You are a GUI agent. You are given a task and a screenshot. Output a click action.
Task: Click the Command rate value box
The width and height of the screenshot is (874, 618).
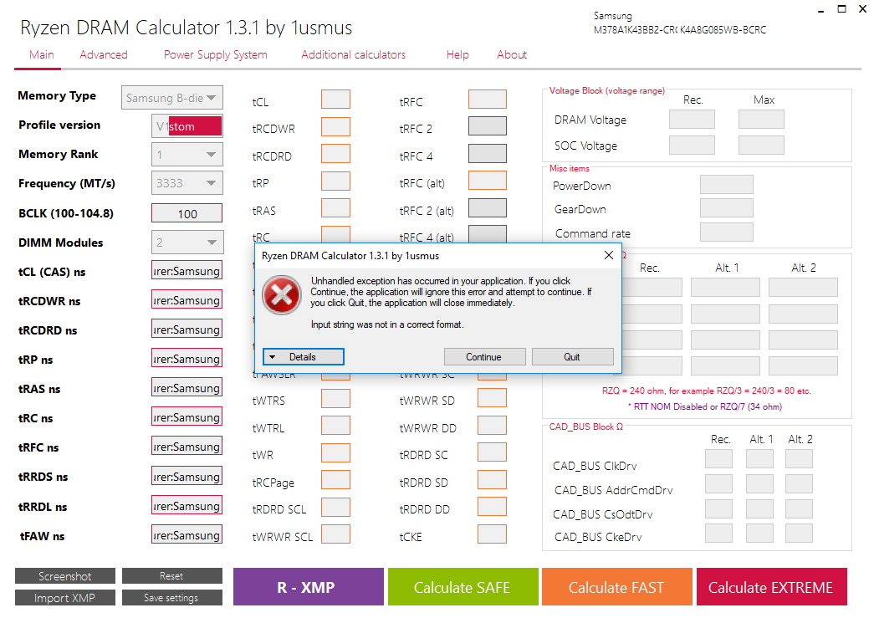[726, 232]
